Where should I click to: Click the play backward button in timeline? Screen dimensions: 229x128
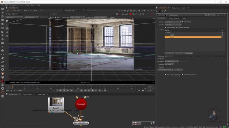pyautogui.click(x=72, y=90)
